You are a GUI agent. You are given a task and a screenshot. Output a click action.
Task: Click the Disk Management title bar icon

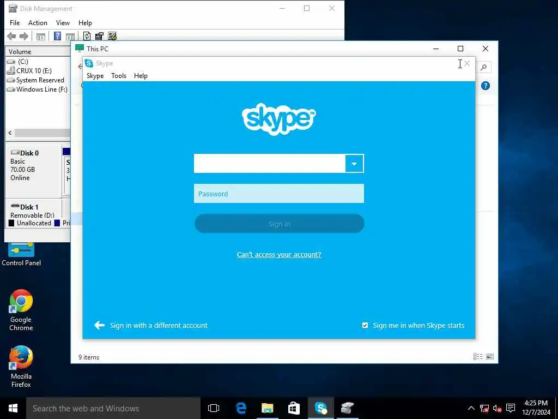click(x=13, y=9)
